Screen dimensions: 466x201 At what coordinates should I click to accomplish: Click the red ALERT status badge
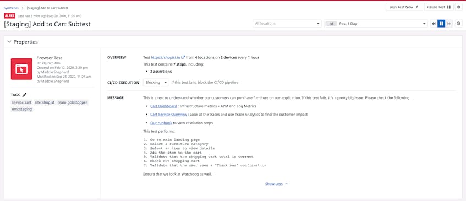click(x=9, y=16)
